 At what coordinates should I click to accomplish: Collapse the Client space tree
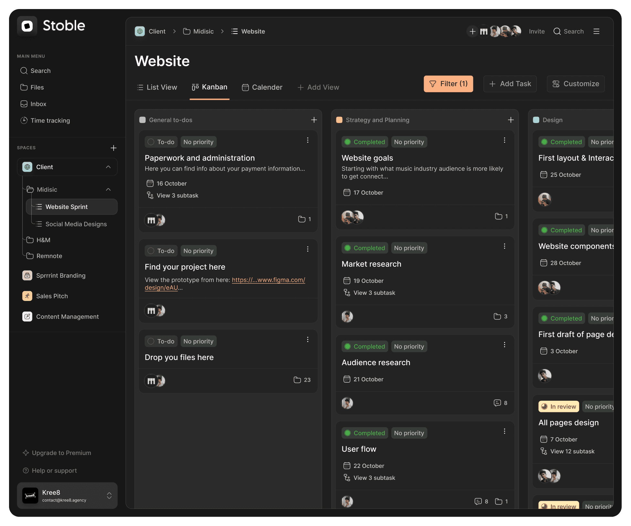coord(109,167)
